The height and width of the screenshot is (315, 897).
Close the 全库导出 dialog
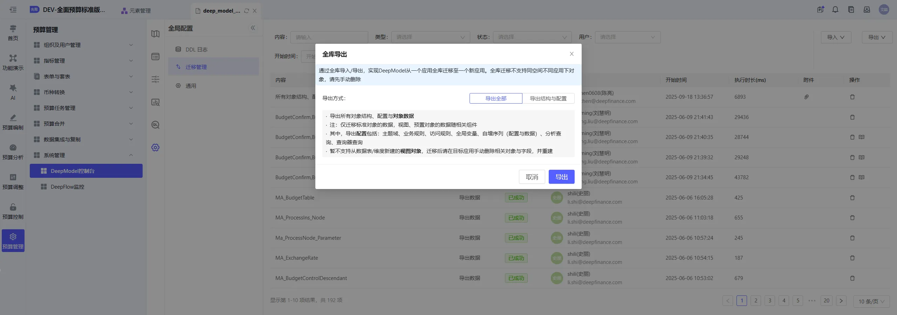tap(571, 54)
